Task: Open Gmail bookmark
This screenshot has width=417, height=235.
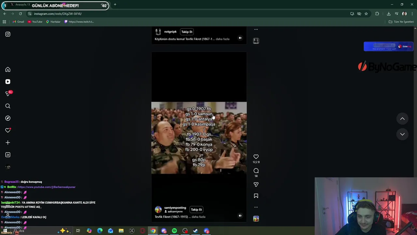Action: (x=18, y=22)
